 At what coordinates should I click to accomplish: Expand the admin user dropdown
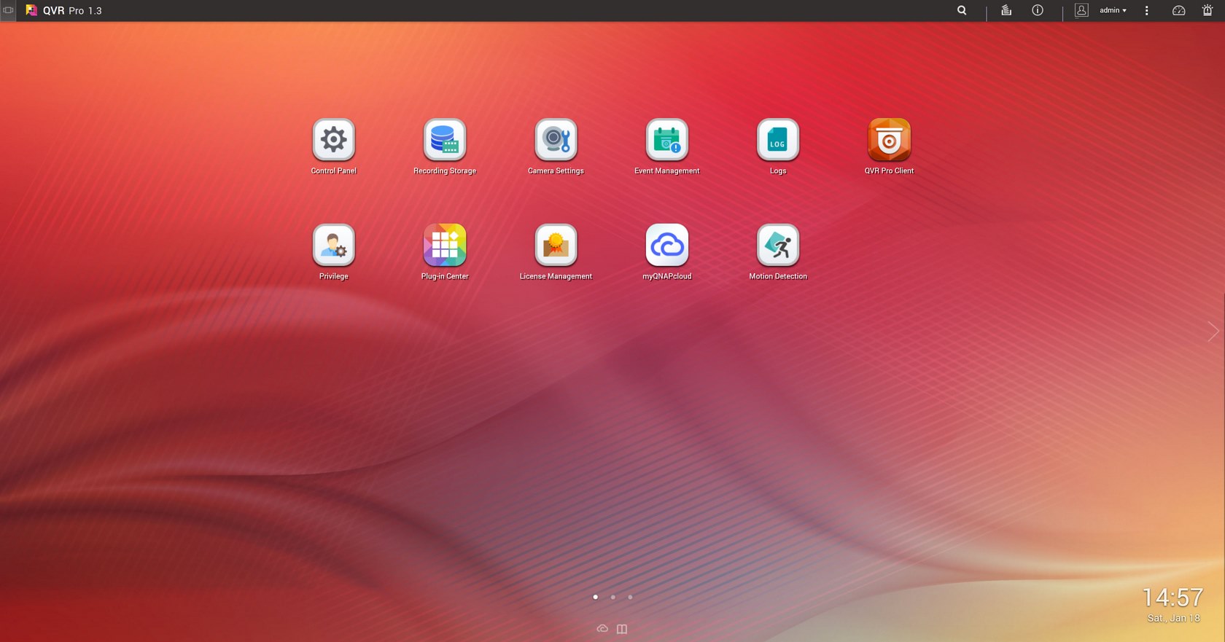coord(1113,10)
